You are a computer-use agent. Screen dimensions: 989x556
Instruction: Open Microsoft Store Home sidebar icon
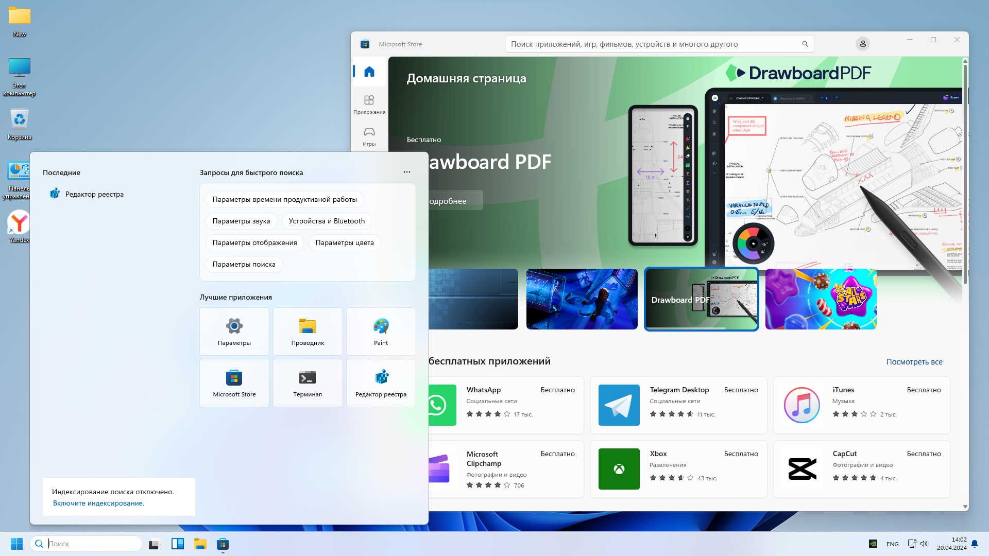coord(369,72)
